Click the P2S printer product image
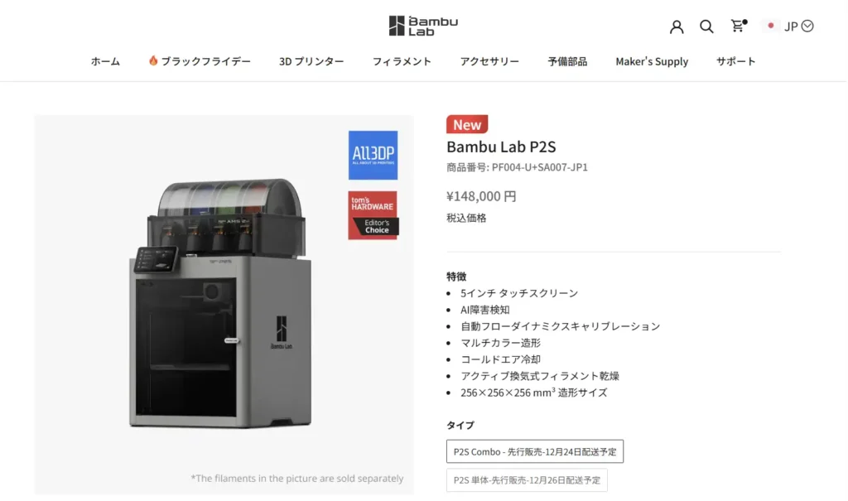Screen dimensions: 848x501 point(220,303)
